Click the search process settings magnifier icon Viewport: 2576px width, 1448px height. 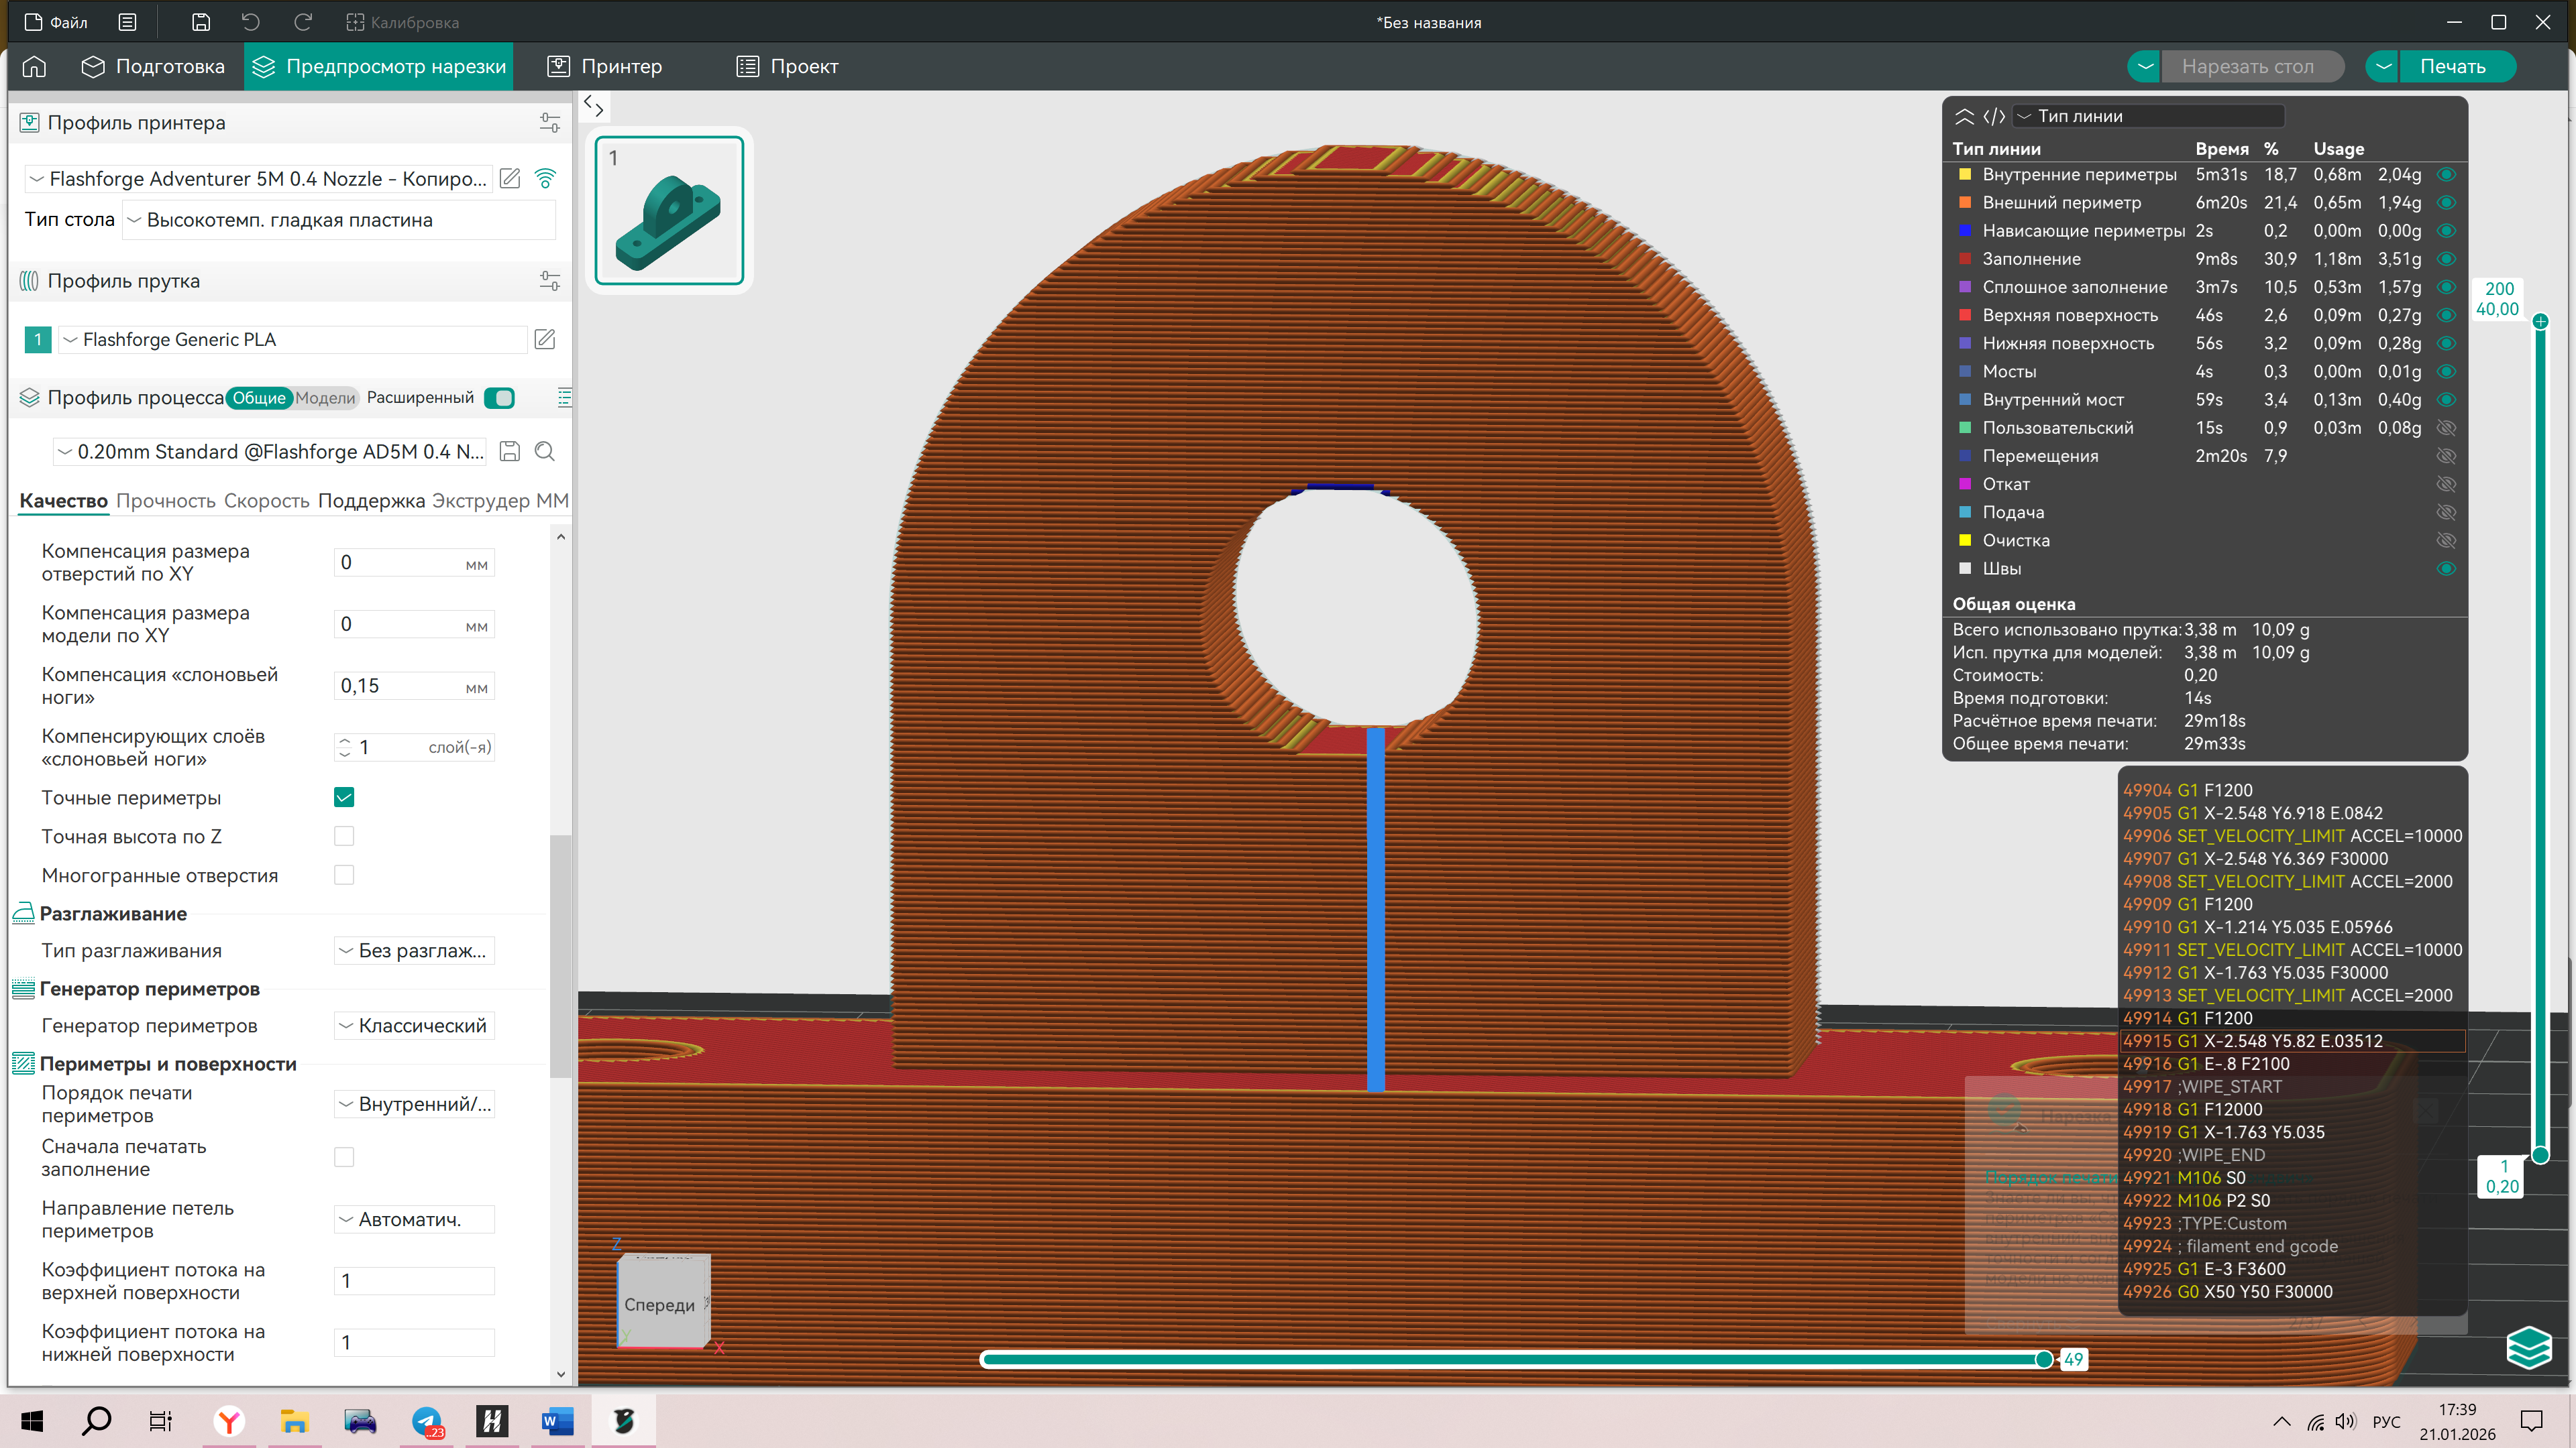pyautogui.click(x=545, y=452)
